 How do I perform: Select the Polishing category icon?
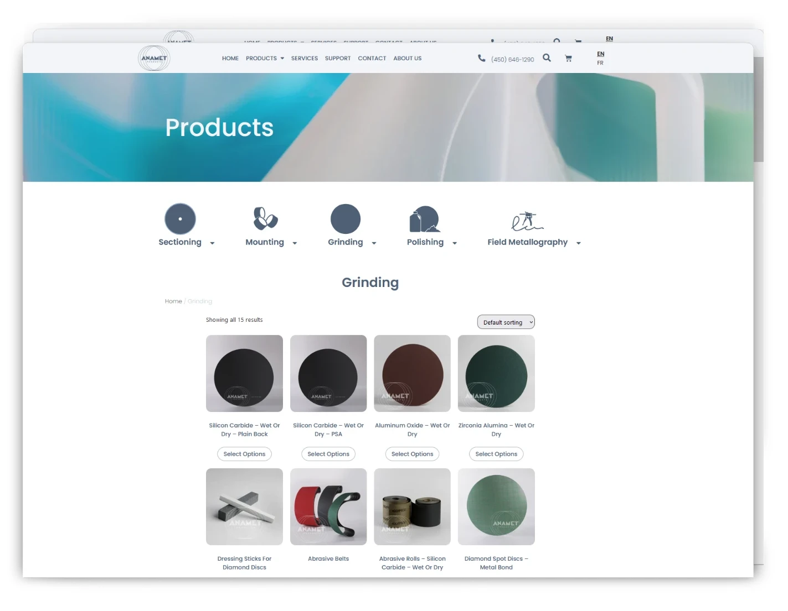pos(425,219)
